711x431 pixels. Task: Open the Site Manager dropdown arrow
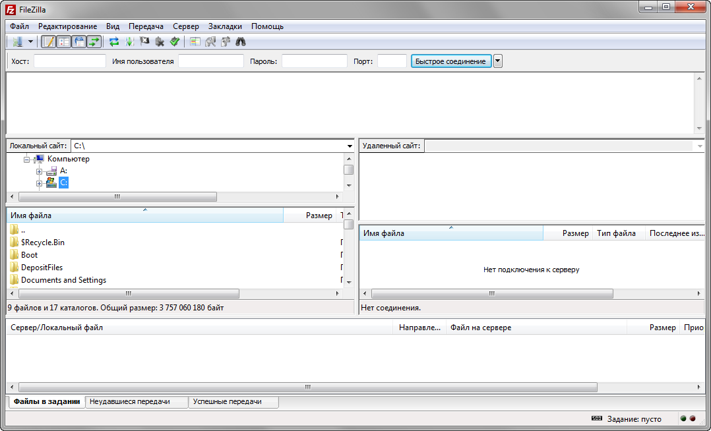coord(30,42)
